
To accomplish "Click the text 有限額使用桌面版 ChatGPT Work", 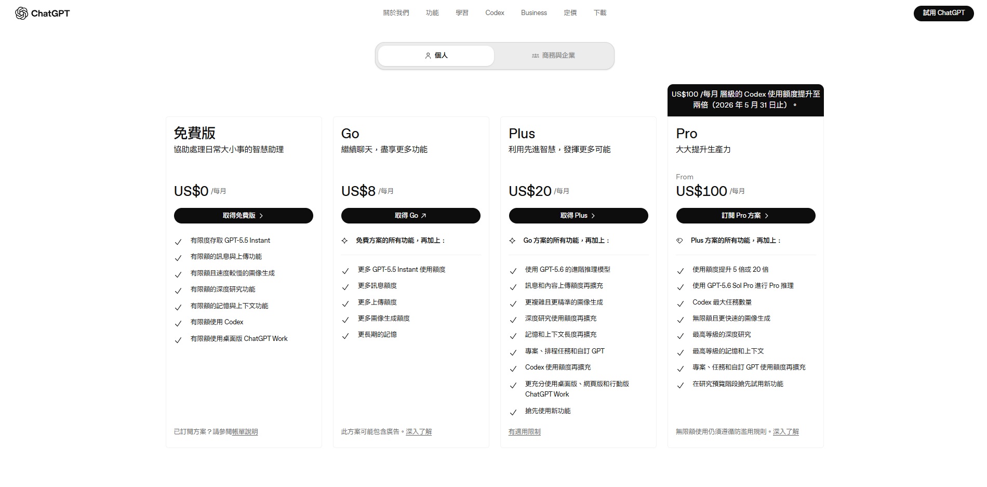I will point(239,339).
